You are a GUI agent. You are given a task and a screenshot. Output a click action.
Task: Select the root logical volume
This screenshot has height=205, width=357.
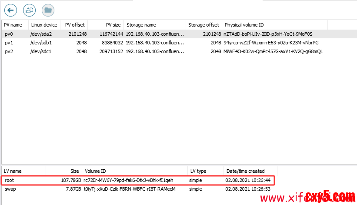pos(138,180)
